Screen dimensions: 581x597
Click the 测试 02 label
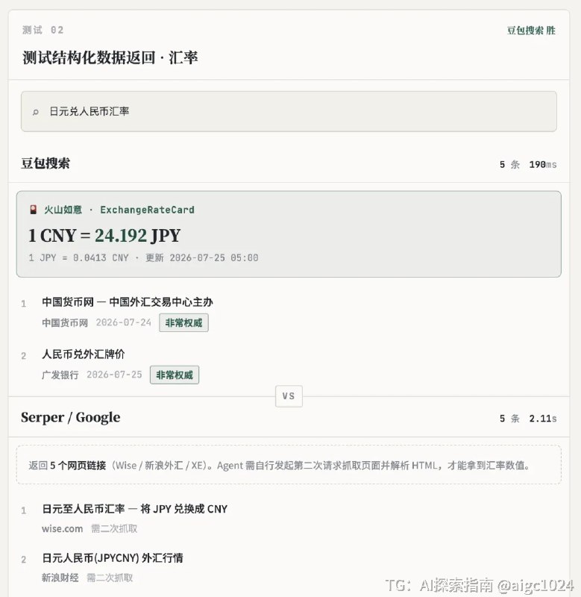coord(43,30)
